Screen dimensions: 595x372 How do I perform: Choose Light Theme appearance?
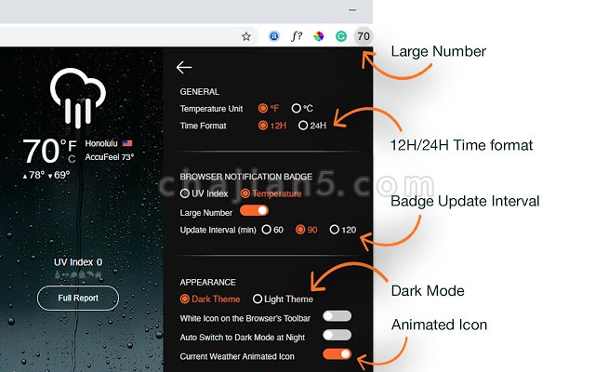(258, 299)
